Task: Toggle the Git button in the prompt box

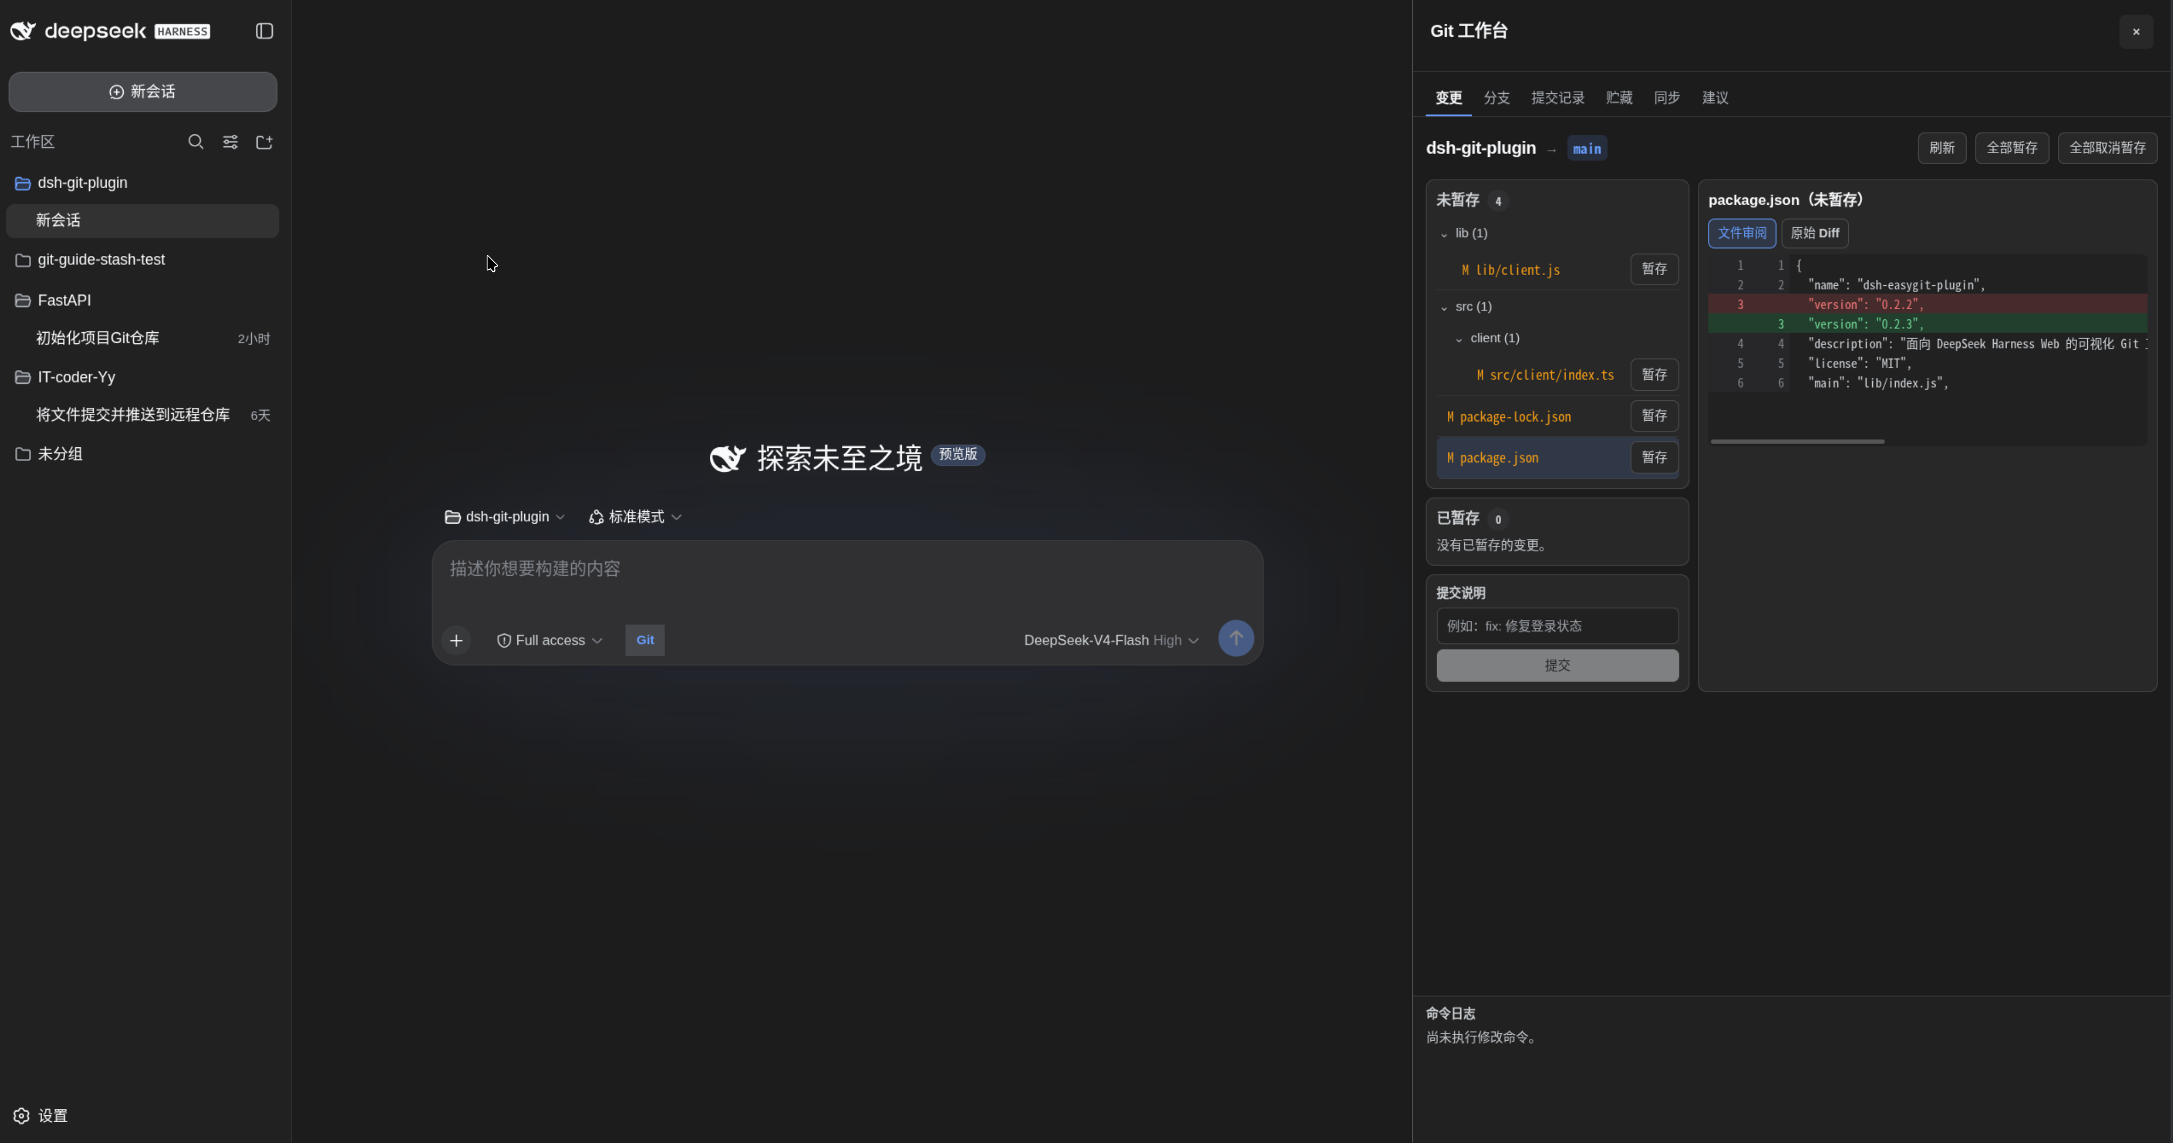Action: [645, 640]
